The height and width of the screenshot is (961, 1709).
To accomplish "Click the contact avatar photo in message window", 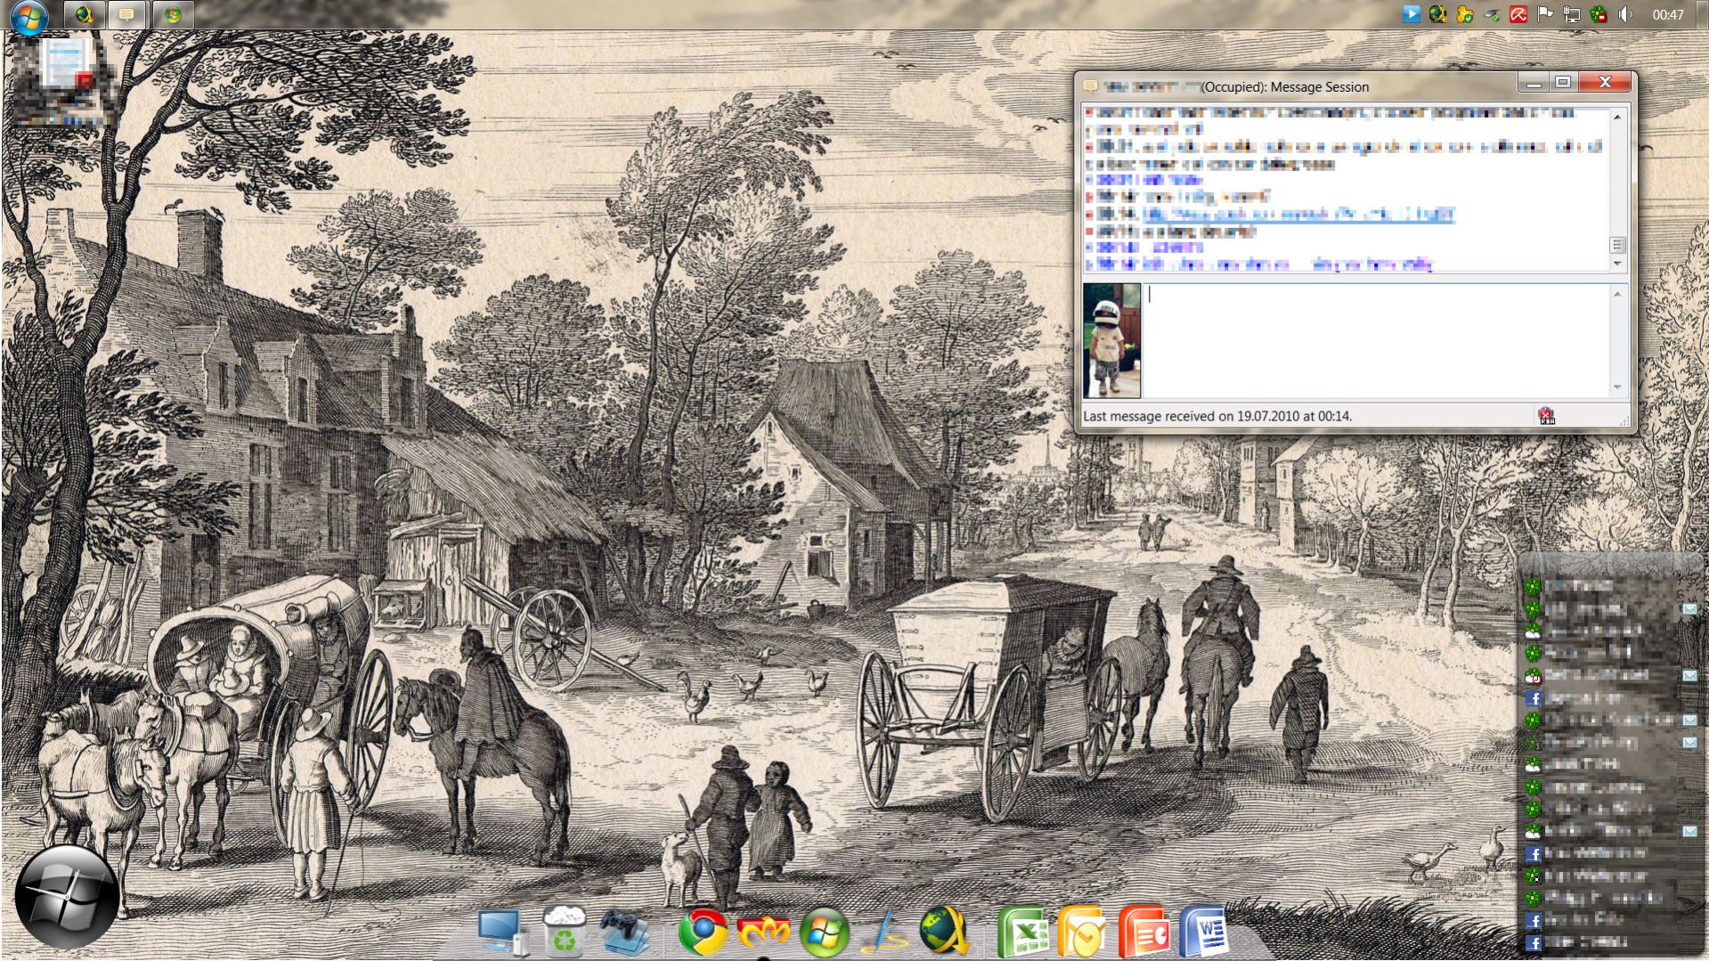I will [1111, 341].
